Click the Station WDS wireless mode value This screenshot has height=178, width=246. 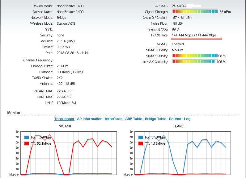66,23
